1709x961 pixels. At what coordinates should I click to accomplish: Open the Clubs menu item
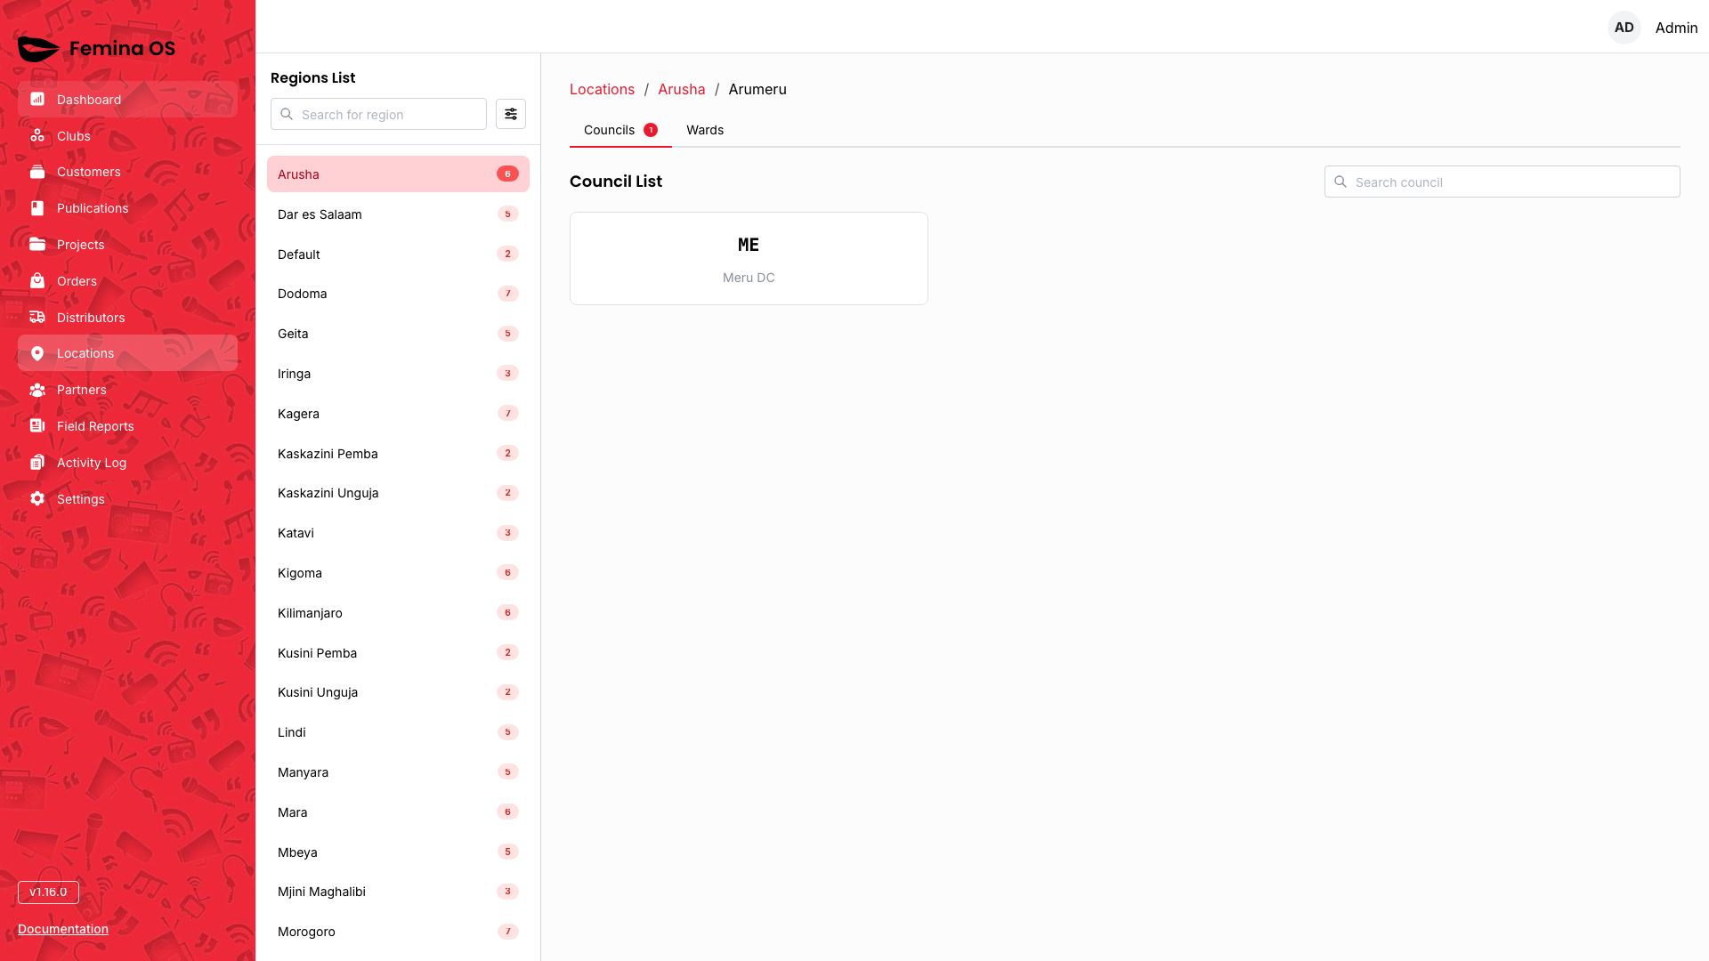pyautogui.click(x=127, y=135)
